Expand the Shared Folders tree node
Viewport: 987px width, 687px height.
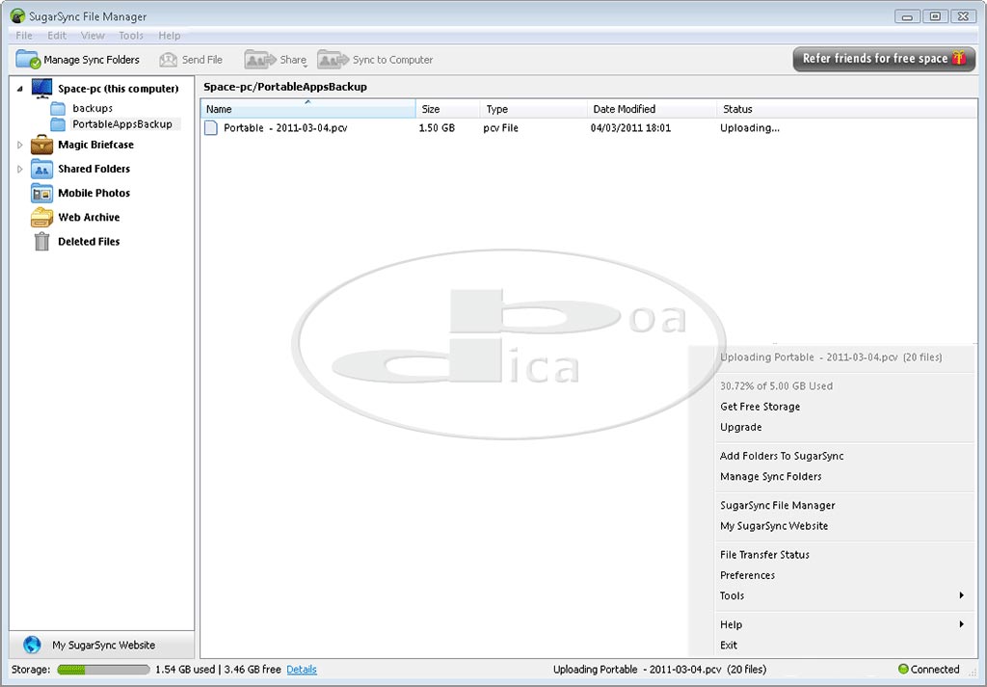click(19, 169)
